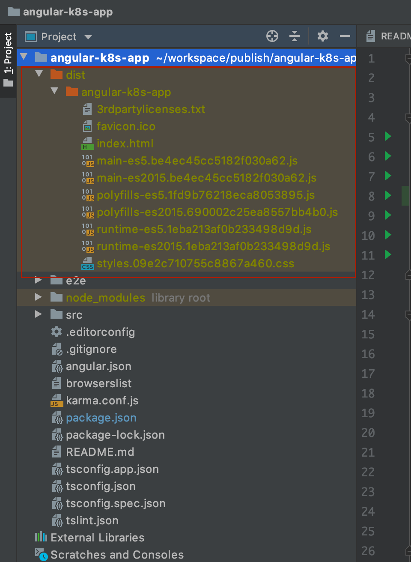The width and height of the screenshot is (411, 562).
Task: Click the 3rdpartylicenses.txt file icon
Action: coord(87,109)
